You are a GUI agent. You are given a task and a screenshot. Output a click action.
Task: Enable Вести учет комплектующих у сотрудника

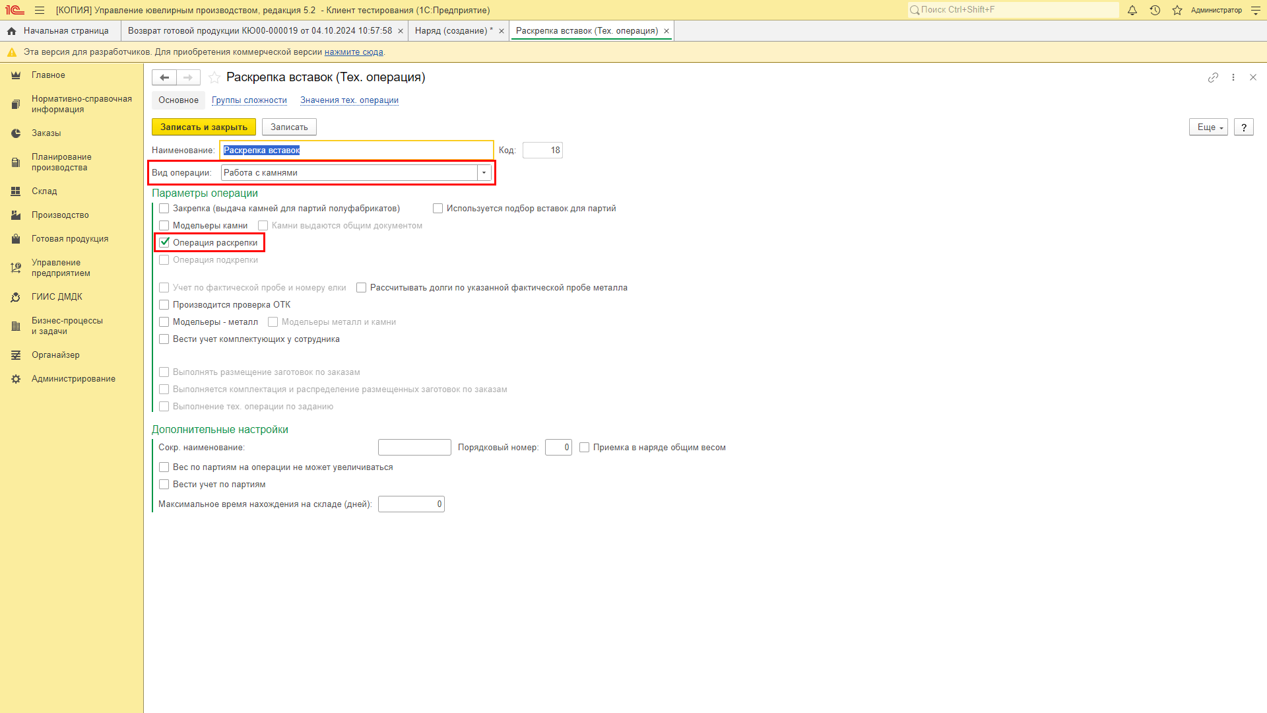(164, 339)
